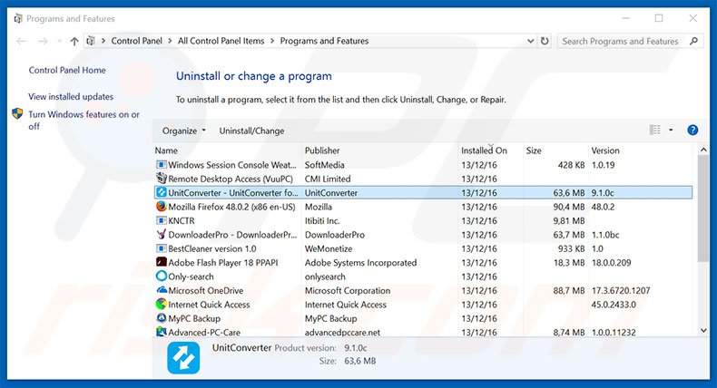The image size is (717, 388).
Task: Click the KNCTR program icon
Action: click(161, 220)
